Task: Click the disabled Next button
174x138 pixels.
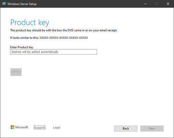Action: coord(152,128)
